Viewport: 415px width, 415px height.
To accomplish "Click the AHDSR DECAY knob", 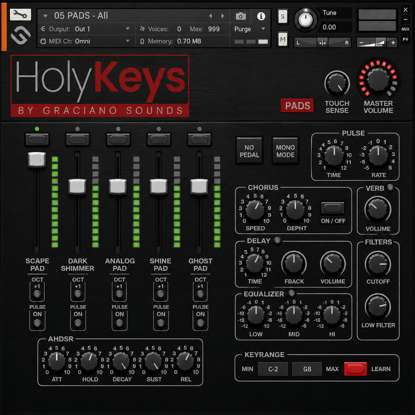I will 121,361.
